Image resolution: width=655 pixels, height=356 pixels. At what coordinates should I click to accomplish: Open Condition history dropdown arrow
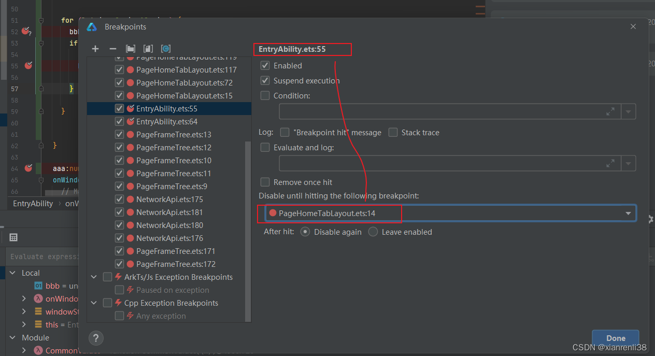(629, 111)
